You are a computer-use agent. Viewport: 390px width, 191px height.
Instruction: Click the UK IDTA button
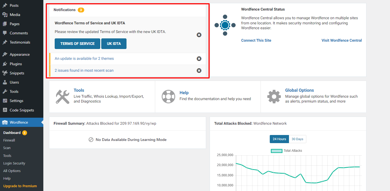(x=114, y=44)
